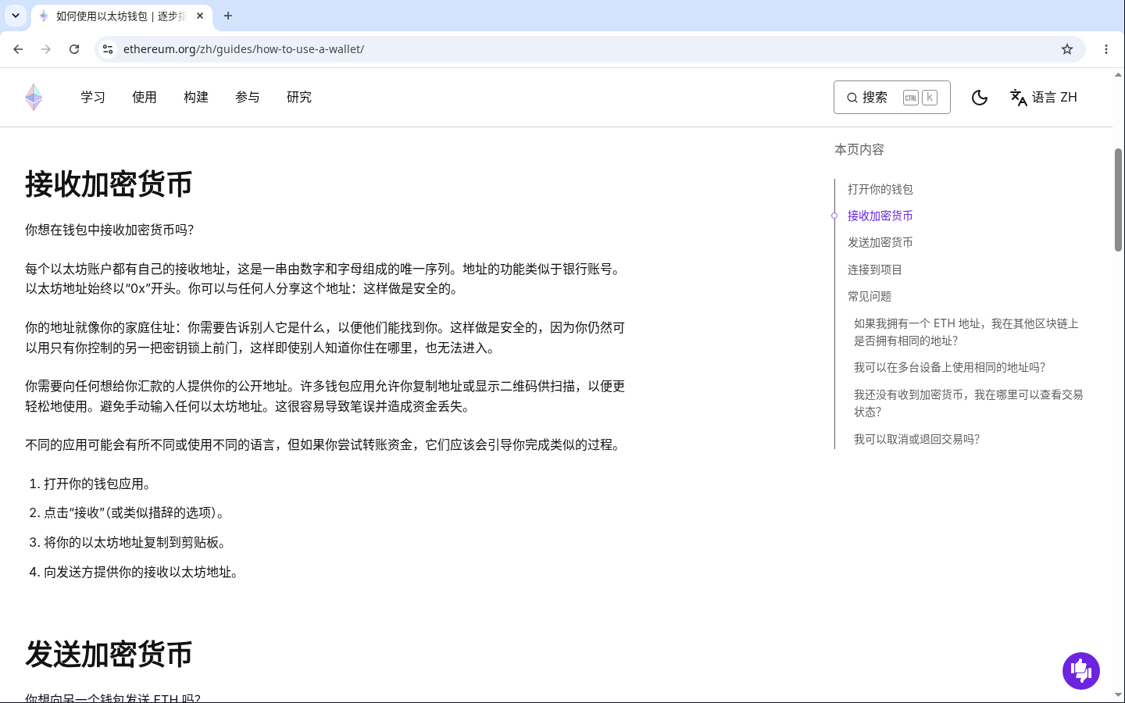The height and width of the screenshot is (703, 1125).
Task: Open FAQ link about ETH 地址 on other blockchains
Action: (966, 332)
